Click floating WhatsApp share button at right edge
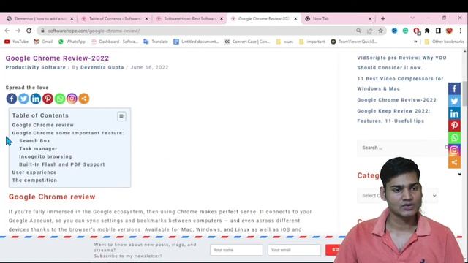468x263 pixels. 454,138
